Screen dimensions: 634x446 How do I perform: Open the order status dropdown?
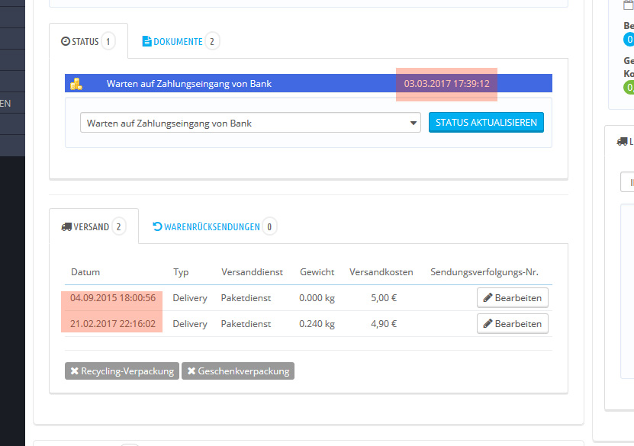[250, 123]
